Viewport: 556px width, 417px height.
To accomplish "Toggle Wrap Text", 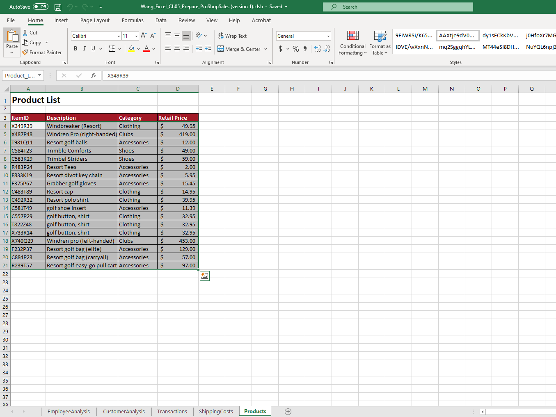I will click(232, 36).
